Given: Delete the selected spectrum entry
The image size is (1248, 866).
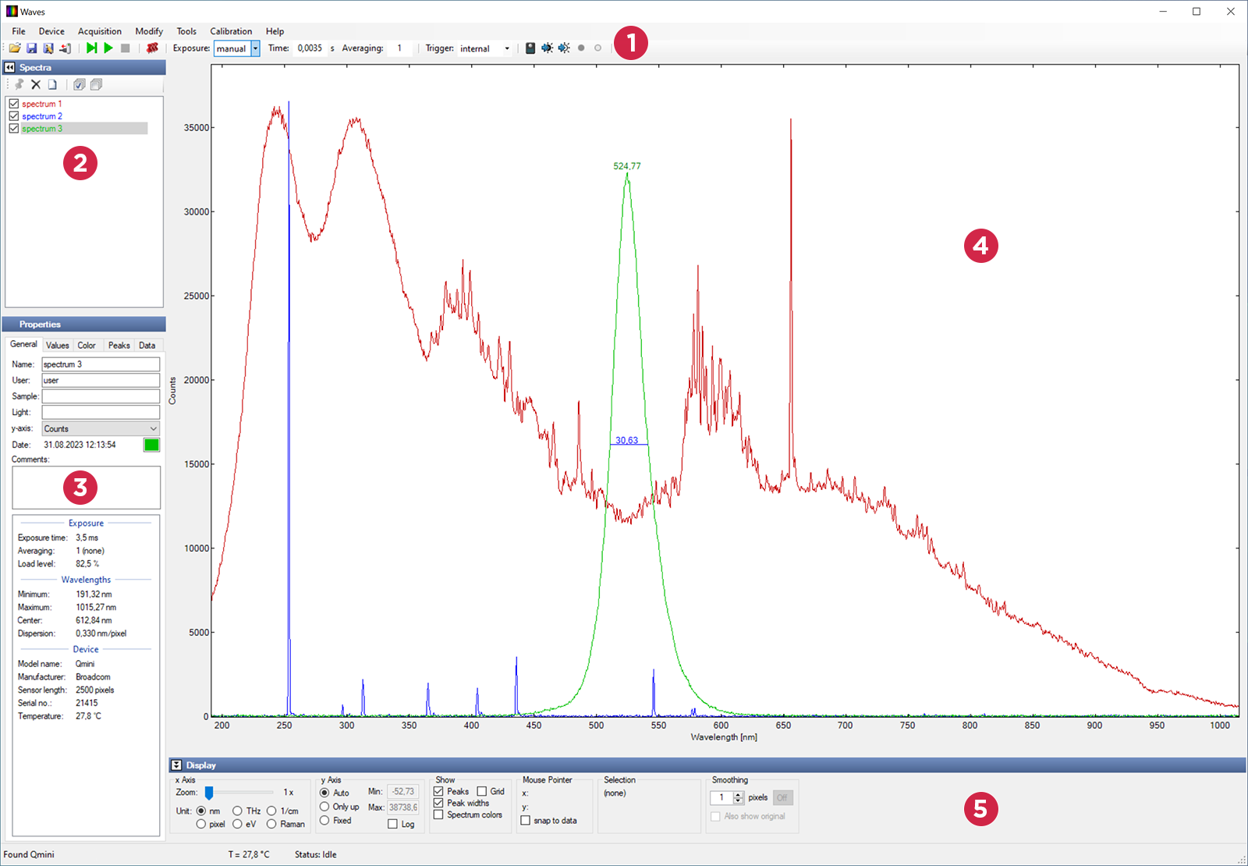Looking at the screenshot, I should coord(35,84).
